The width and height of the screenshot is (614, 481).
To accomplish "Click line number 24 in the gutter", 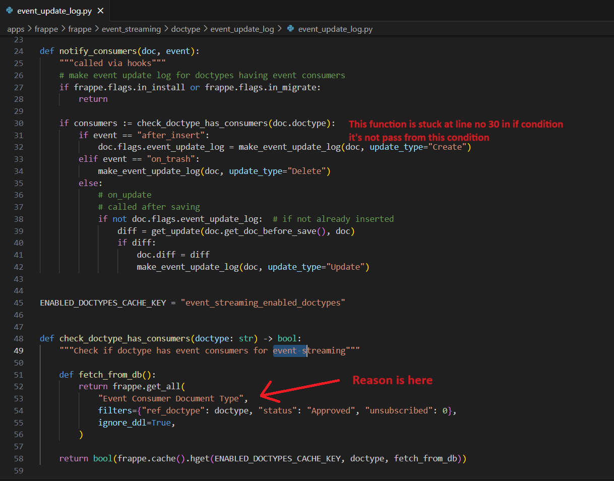I will (x=19, y=51).
